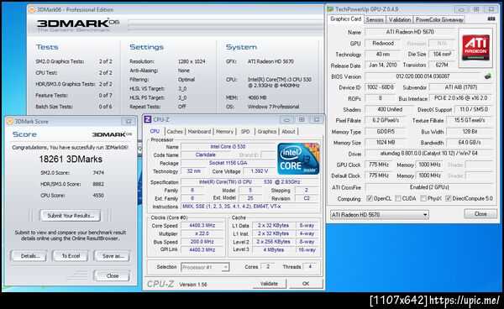Viewport: 504px width, 309px height.
Task: Click the Validate button in CPU-Z
Action: tap(269, 284)
